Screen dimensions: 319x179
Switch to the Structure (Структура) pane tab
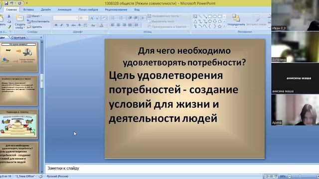point(18,37)
